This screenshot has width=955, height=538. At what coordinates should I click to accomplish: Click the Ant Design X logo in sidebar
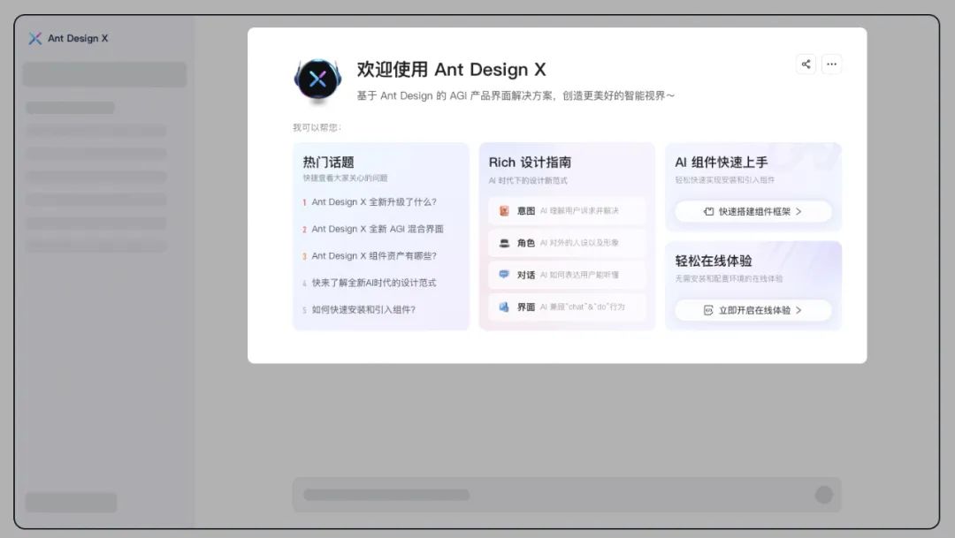click(x=35, y=38)
